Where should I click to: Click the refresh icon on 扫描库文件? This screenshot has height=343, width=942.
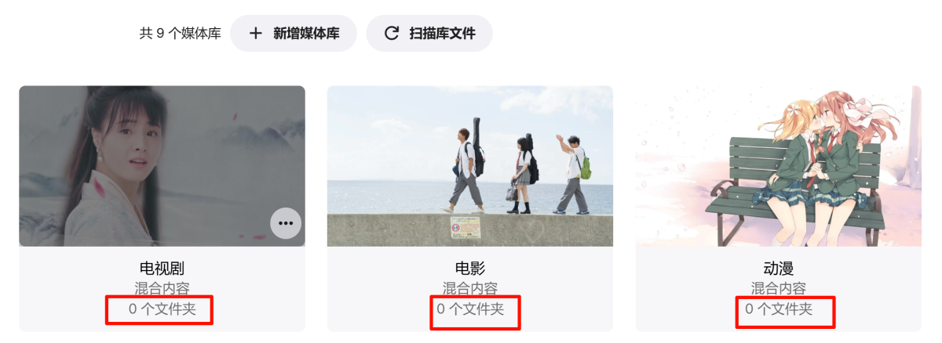click(x=391, y=34)
